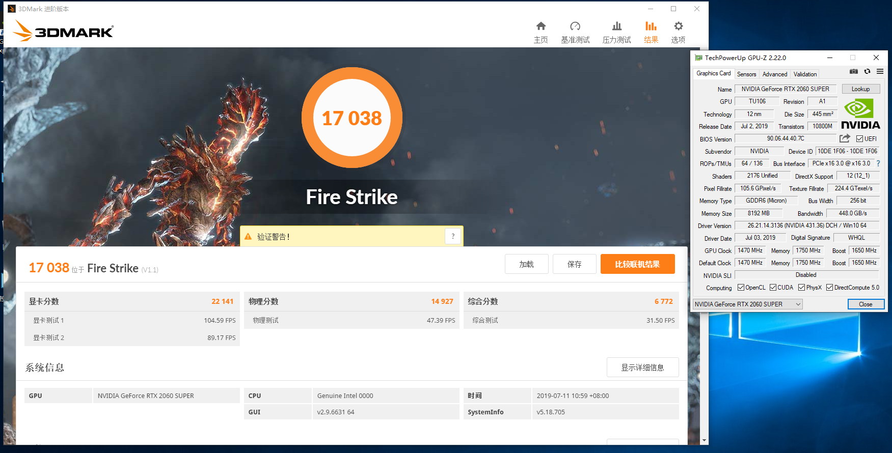Toggle the CUDA checkbox
Image resolution: width=892 pixels, height=453 pixels.
point(773,288)
